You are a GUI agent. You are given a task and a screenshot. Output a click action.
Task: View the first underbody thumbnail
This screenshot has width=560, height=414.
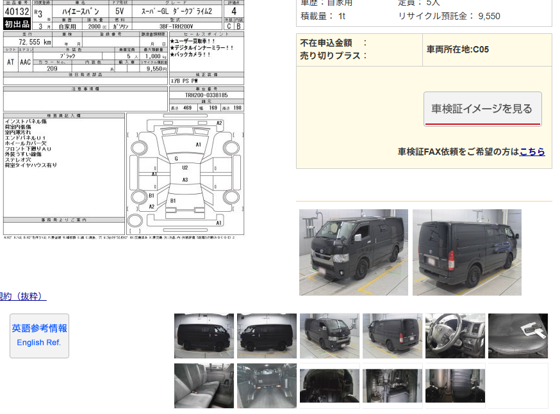[x=329, y=386]
